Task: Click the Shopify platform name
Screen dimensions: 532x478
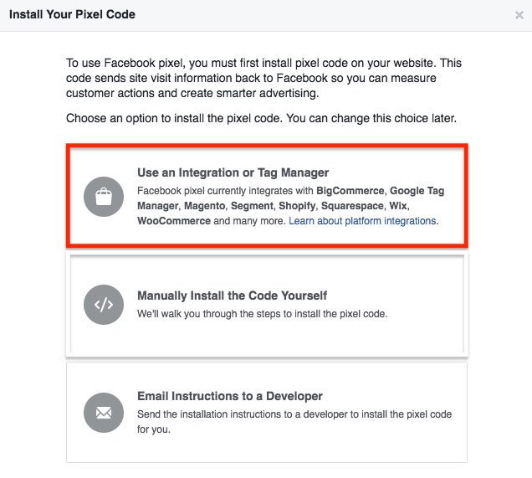Action: click(x=297, y=206)
